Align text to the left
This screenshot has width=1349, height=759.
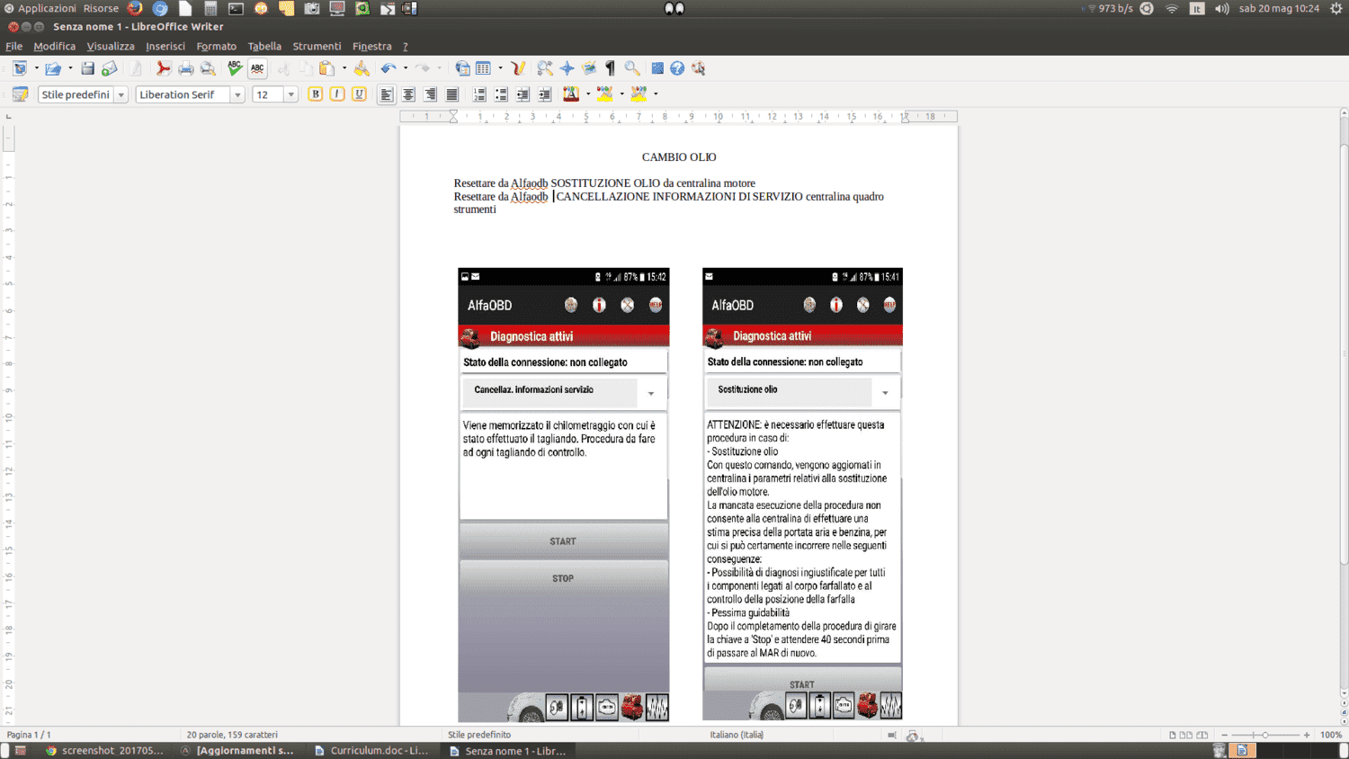tap(387, 94)
